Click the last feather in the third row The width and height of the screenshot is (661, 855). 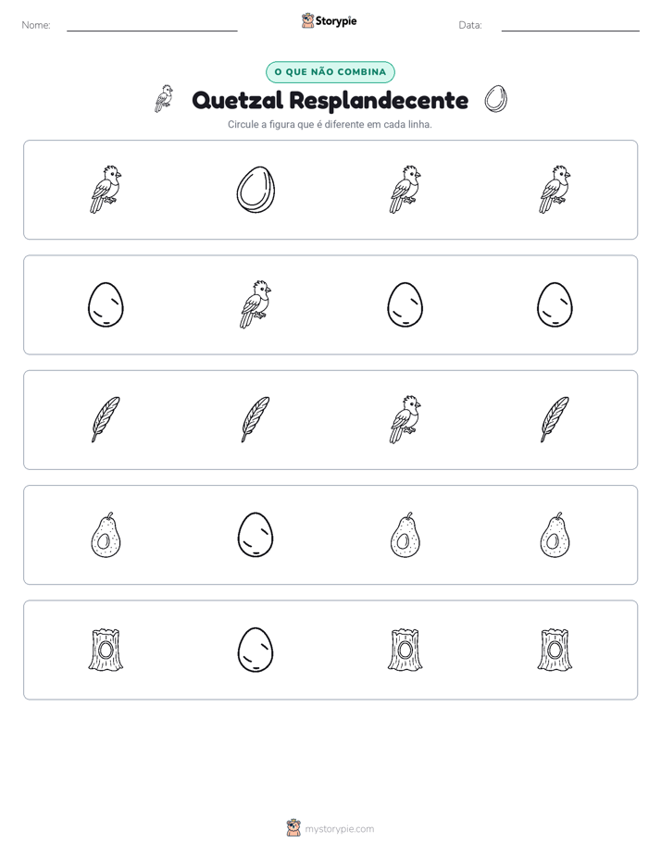coord(555,420)
